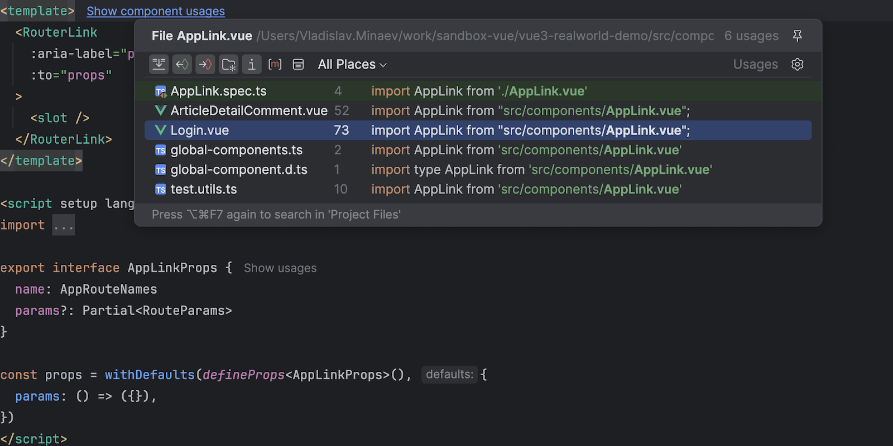Toggle the first toolbar icon with downward arrow lines

[159, 65]
